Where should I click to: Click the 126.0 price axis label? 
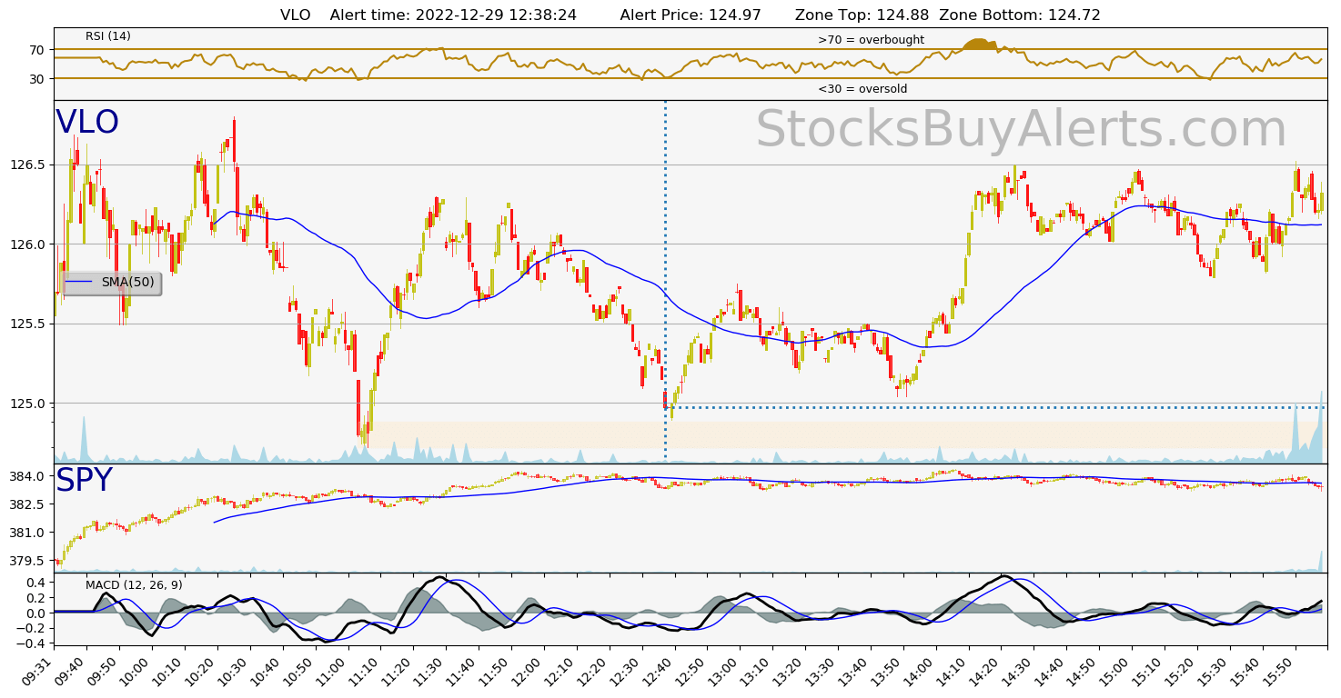[x=27, y=244]
